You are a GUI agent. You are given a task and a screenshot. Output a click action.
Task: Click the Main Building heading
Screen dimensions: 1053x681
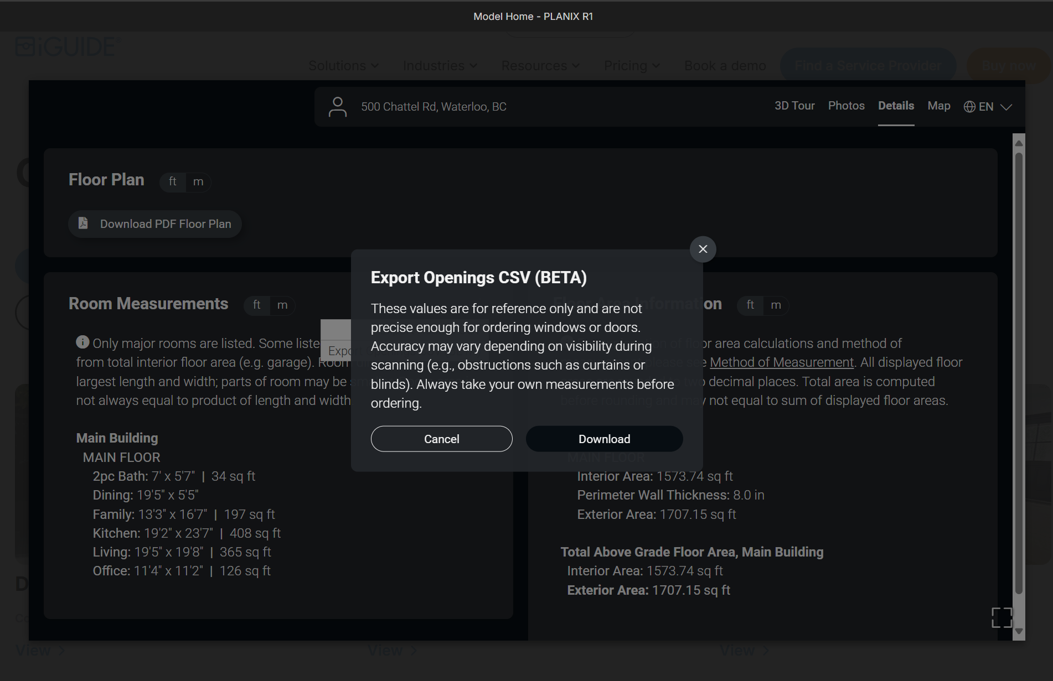[x=117, y=438]
